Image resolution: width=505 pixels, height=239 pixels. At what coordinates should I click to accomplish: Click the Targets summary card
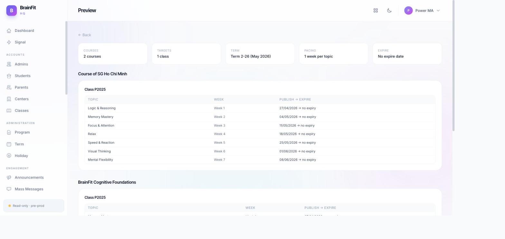[186, 54]
